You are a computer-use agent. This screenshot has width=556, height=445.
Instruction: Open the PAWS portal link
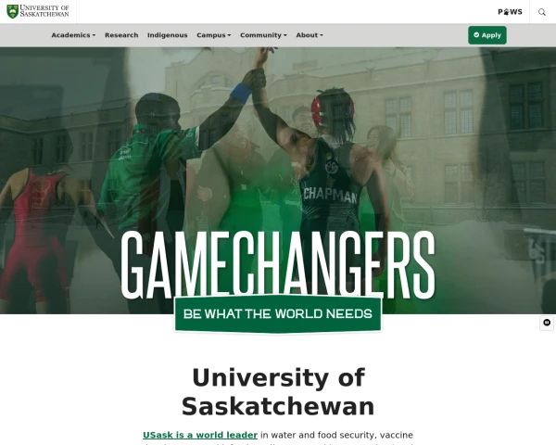pos(510,12)
